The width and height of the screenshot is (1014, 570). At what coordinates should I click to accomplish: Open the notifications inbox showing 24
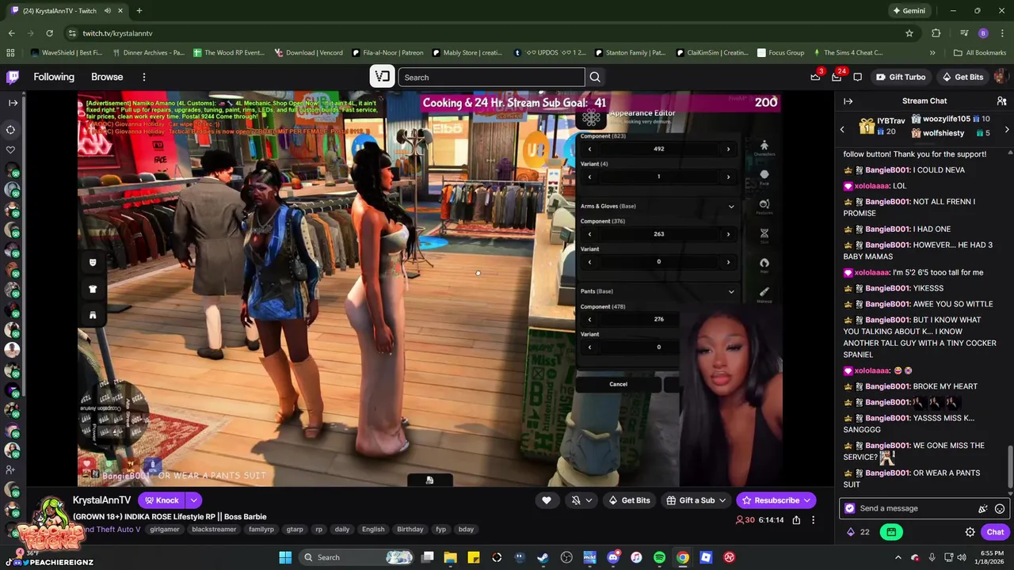pos(837,77)
